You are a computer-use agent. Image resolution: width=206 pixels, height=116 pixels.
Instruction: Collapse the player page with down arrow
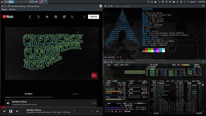[x=97, y=111]
